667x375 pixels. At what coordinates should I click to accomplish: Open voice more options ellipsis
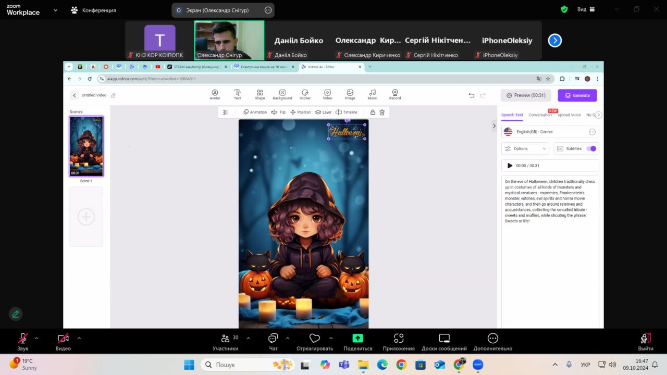592,132
